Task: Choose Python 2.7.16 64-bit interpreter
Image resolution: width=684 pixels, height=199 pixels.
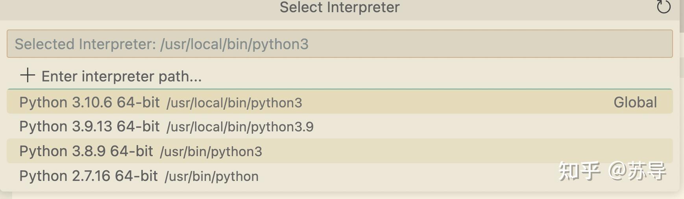Action: 340,176
